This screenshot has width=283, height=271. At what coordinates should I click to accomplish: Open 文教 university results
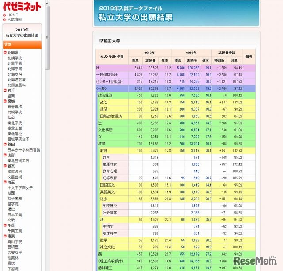pyautogui.click(x=11, y=220)
